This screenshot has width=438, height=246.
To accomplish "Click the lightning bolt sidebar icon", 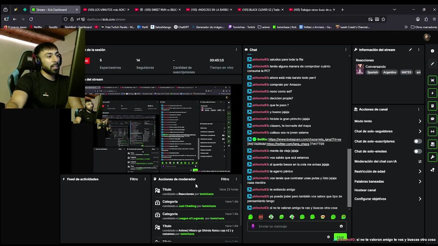I will click(x=433, y=93).
